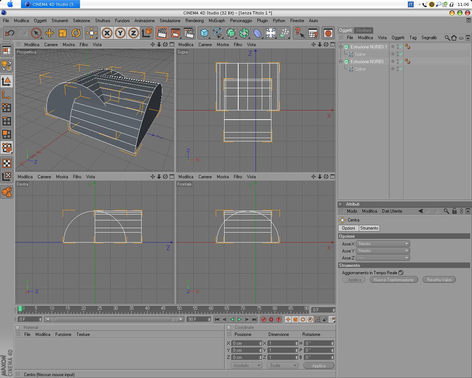Open the Cube primitive object tool
The height and width of the screenshot is (378, 472).
coord(204,33)
